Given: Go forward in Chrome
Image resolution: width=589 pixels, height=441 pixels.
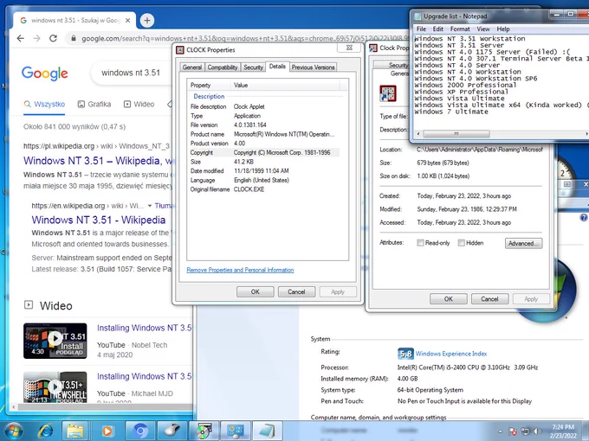Looking at the screenshot, I should pyautogui.click(x=36, y=38).
